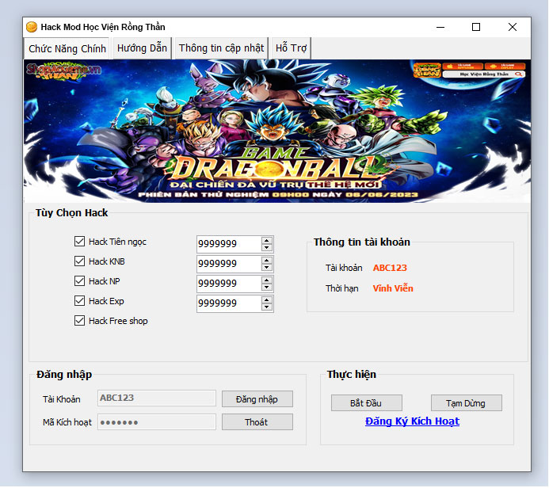Toggle the Hack KNB checkbox
This screenshot has width=549, height=488.
click(79, 261)
